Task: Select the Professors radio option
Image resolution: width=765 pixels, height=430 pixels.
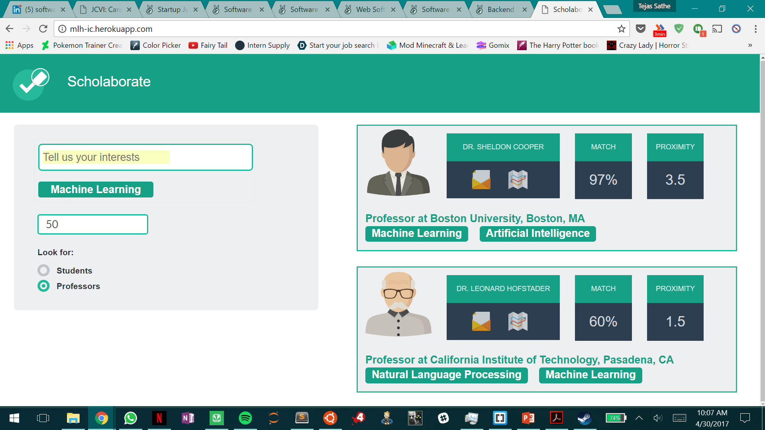Action: pos(43,286)
